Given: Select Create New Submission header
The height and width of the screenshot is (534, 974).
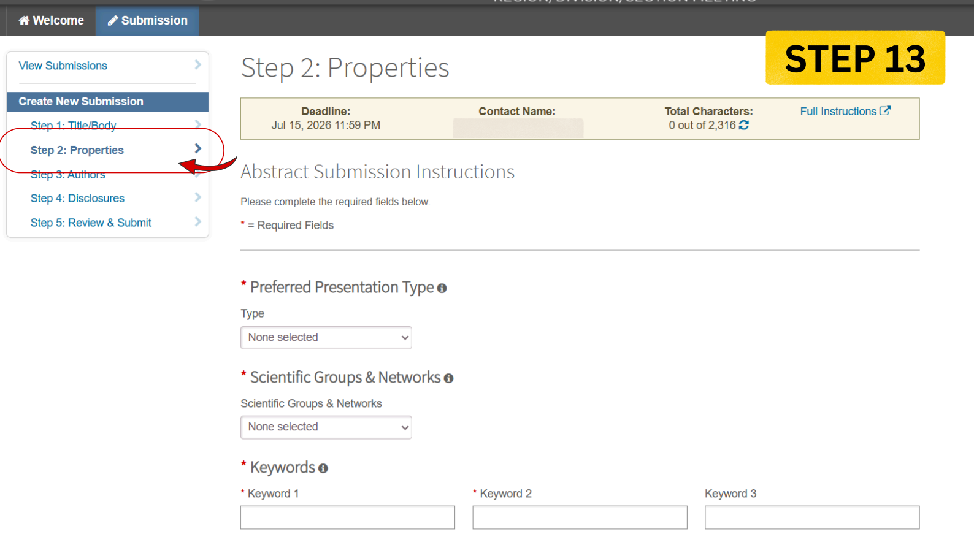Looking at the screenshot, I should click(107, 102).
